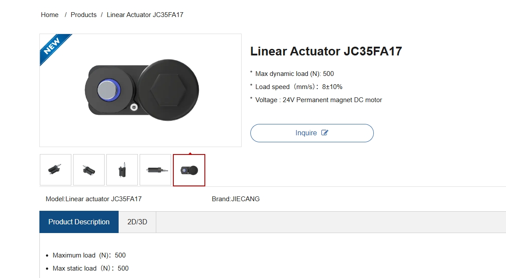
Task: Select the first angled actuator thumbnail
Action: [x=56, y=170]
